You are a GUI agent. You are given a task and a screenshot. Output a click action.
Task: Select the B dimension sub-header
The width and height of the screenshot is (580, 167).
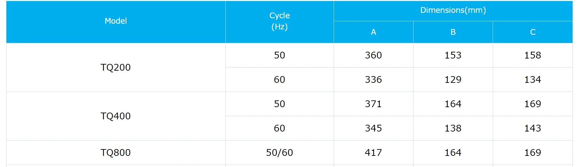[453, 32]
